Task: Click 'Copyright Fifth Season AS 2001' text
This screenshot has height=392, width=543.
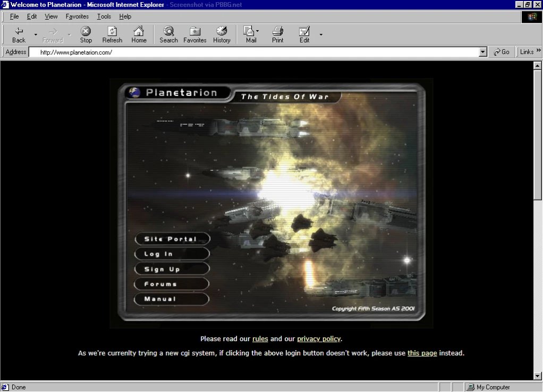Action: 373,308
